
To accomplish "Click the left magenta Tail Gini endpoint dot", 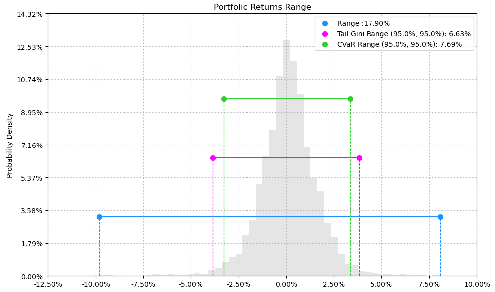I will [x=213, y=158].
